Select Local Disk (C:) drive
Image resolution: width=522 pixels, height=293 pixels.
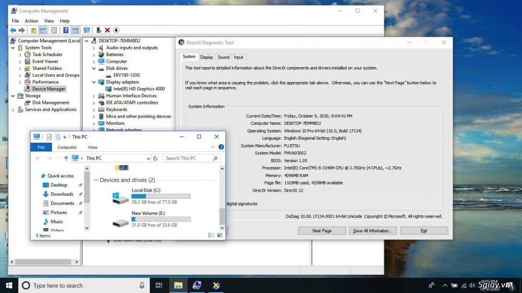point(151,196)
